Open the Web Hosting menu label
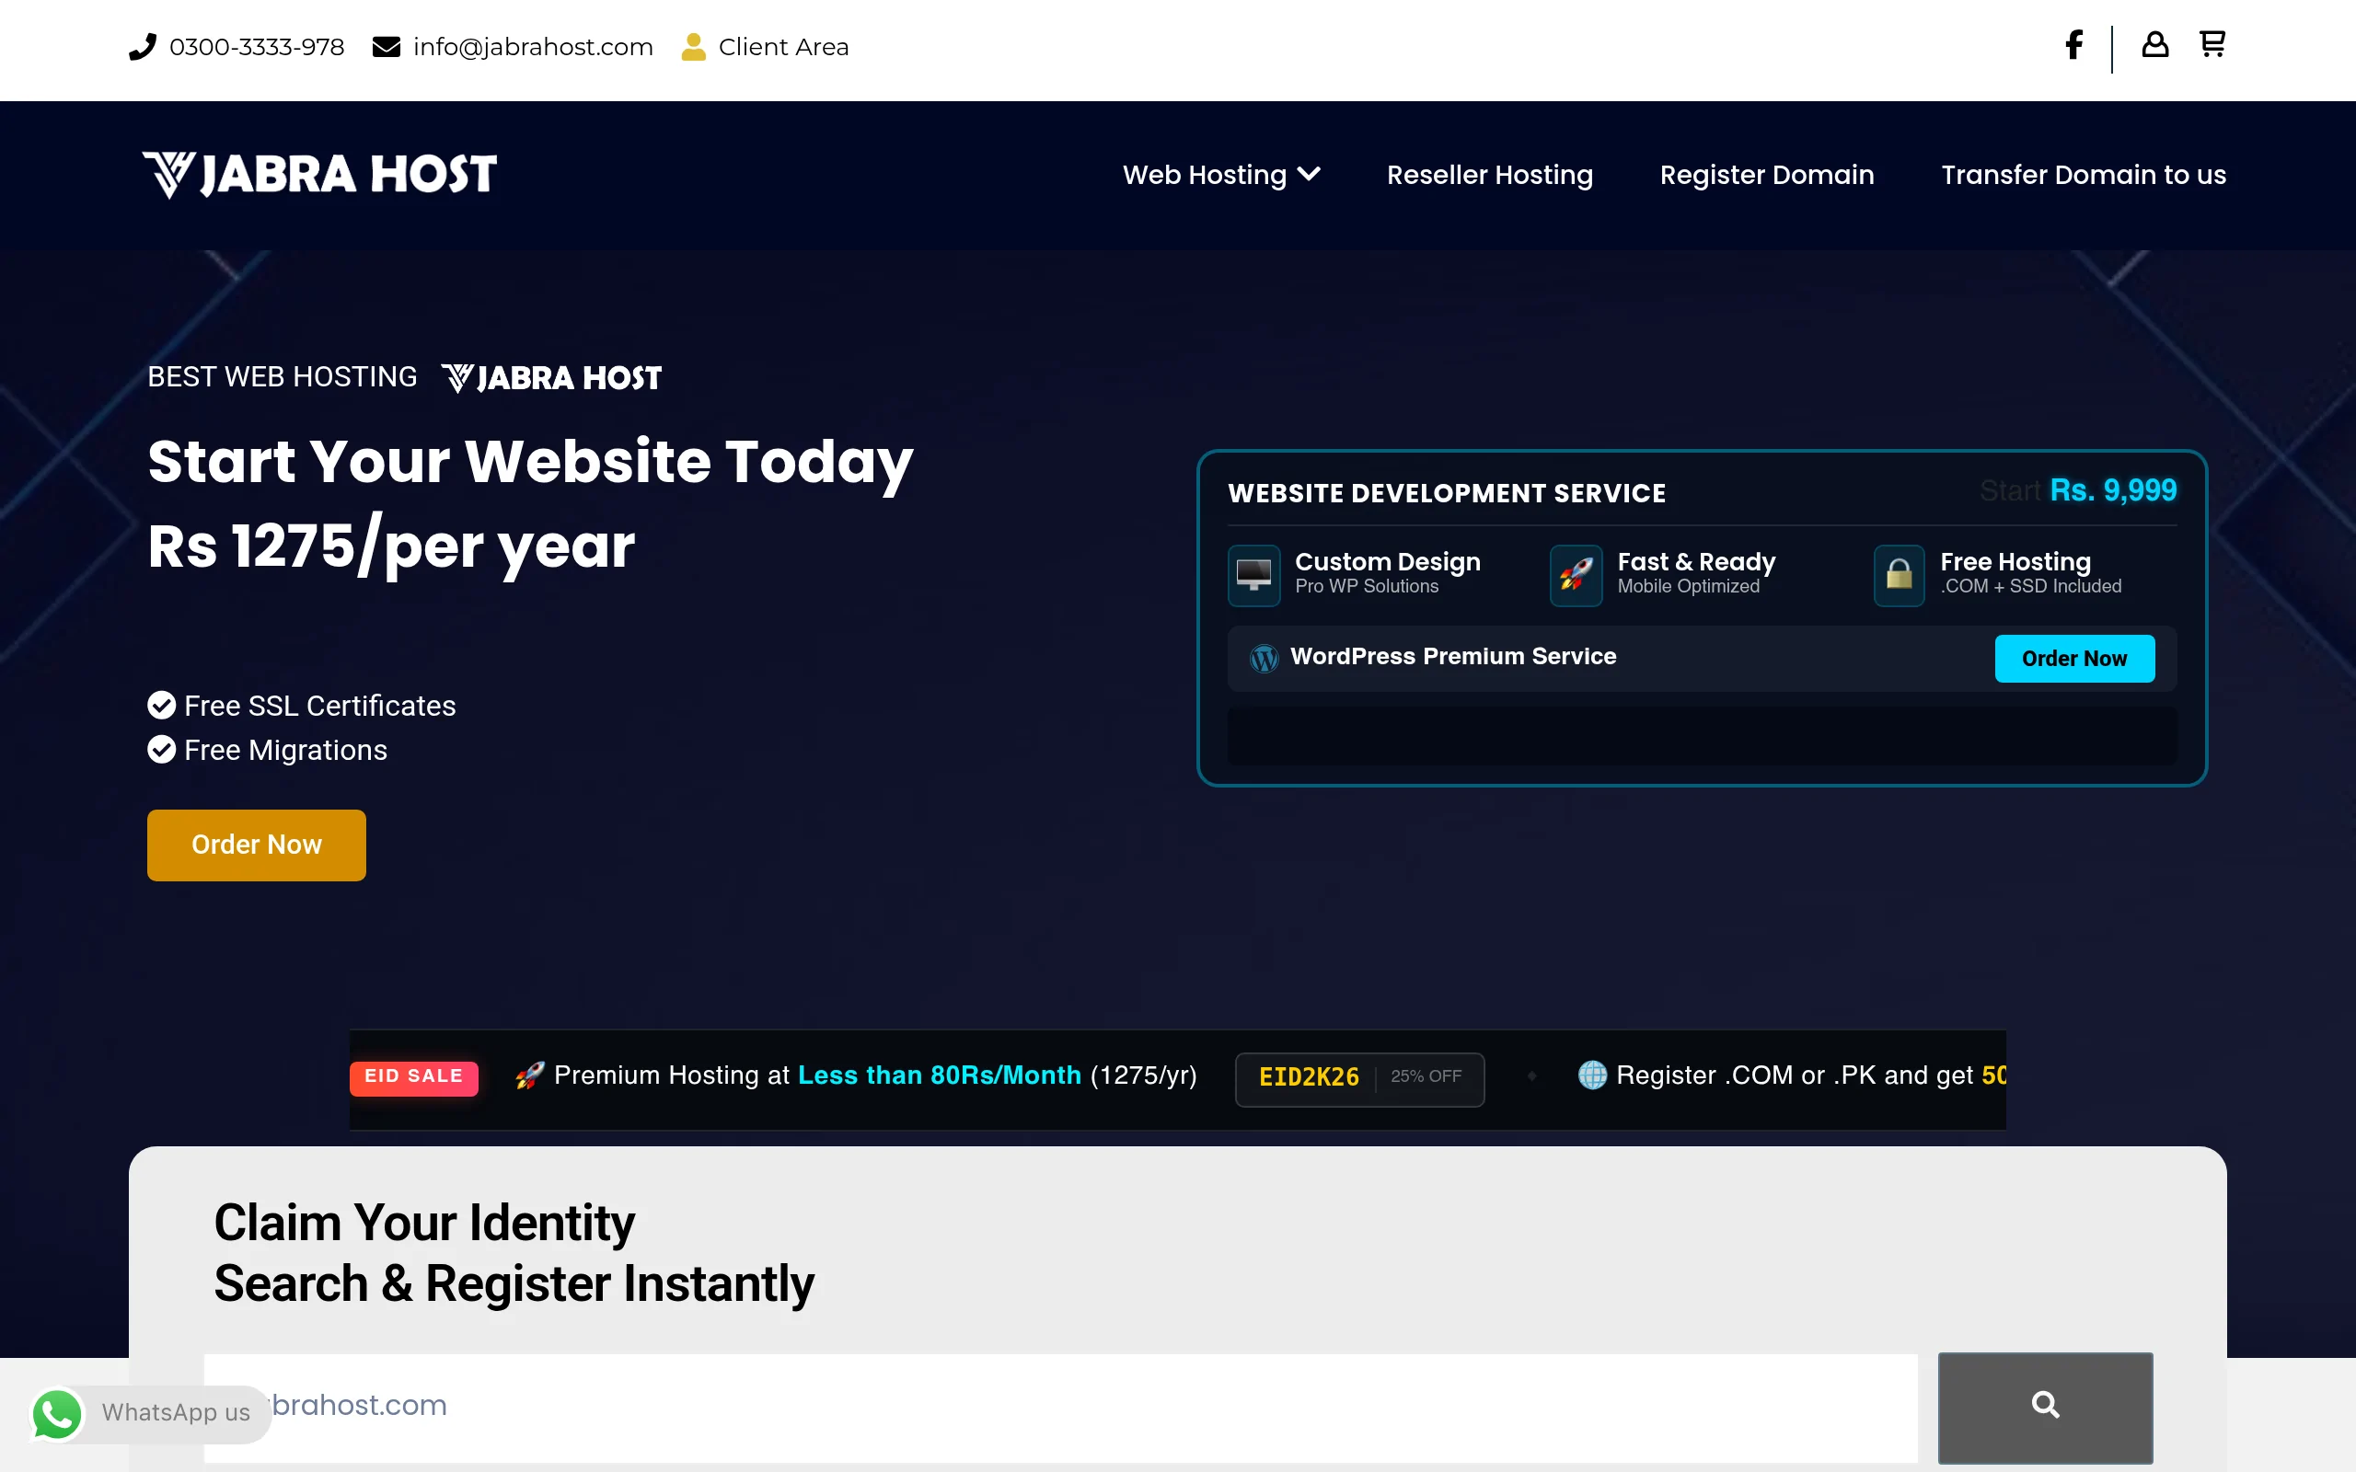Screen dimensions: 2356x1472 [1205, 175]
